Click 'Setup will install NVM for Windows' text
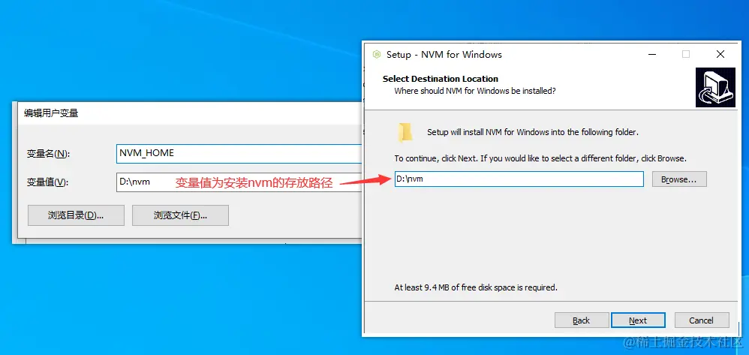Image resolution: width=749 pixels, height=355 pixels. [x=533, y=132]
